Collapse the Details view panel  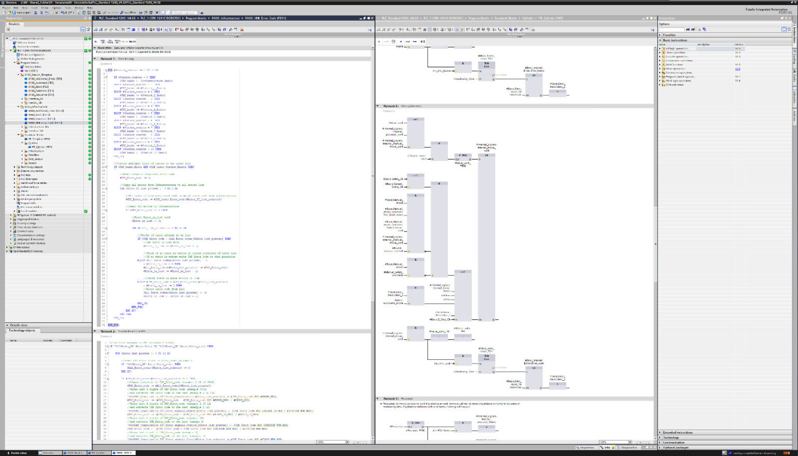[7, 325]
